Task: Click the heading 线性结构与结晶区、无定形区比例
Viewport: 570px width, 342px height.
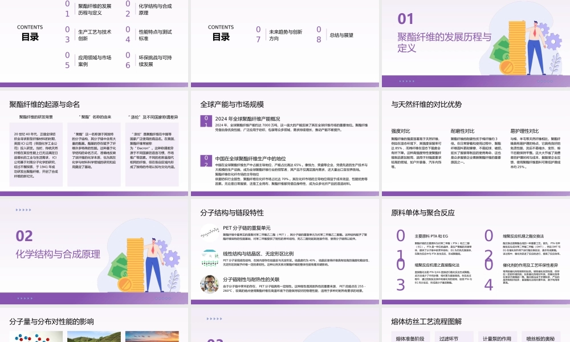Action: [258, 254]
